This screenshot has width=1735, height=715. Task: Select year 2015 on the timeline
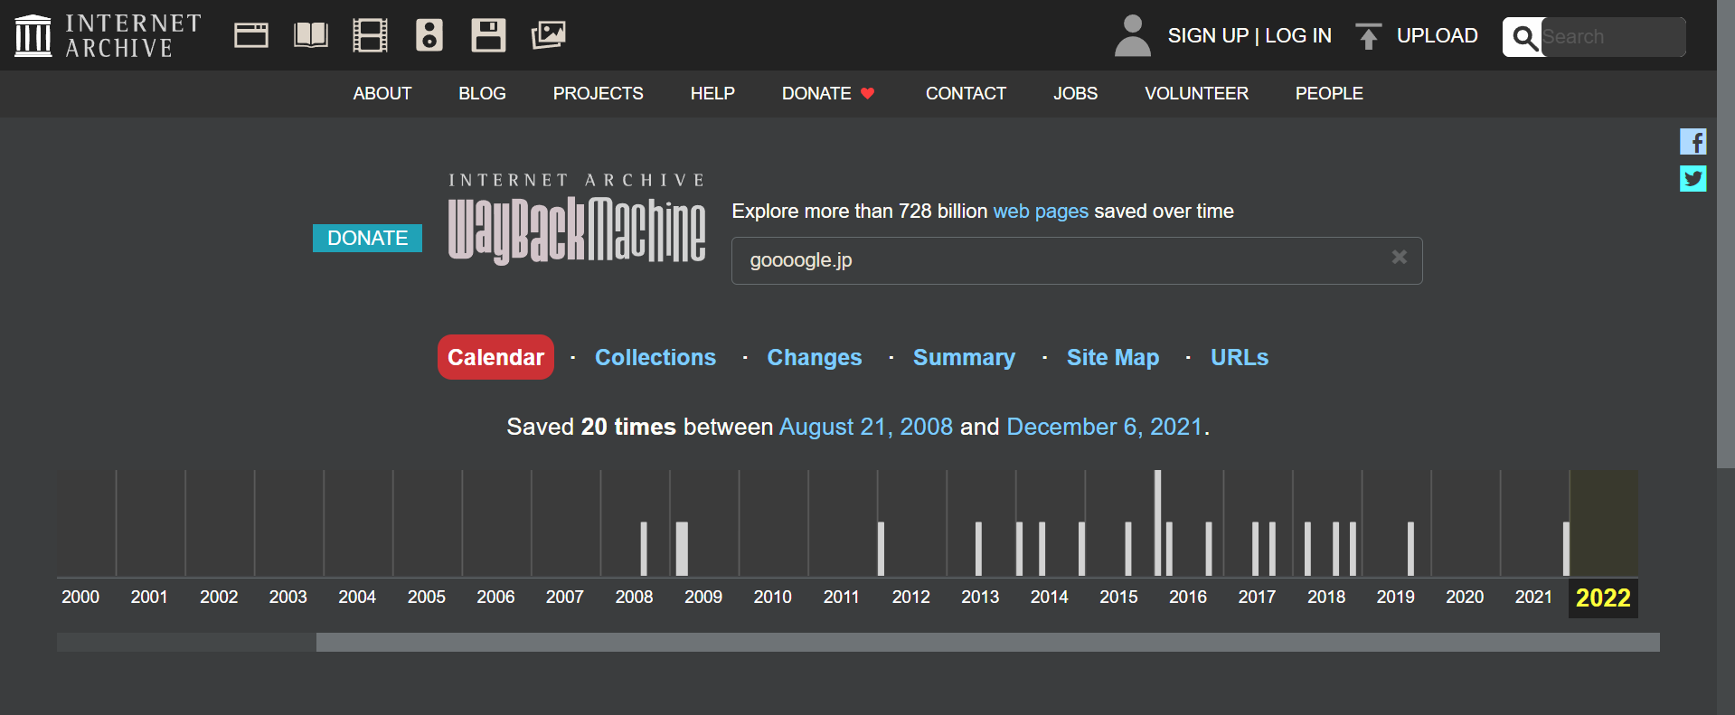coord(1118,597)
